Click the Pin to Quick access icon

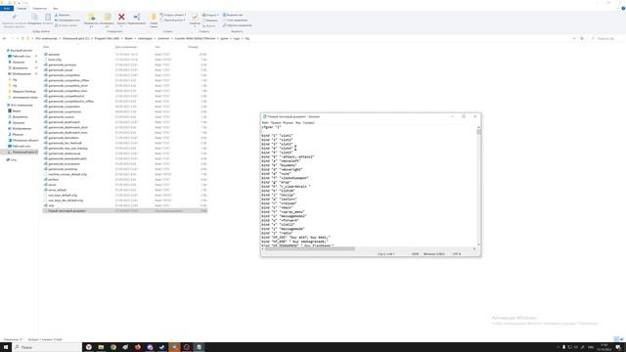15,17
